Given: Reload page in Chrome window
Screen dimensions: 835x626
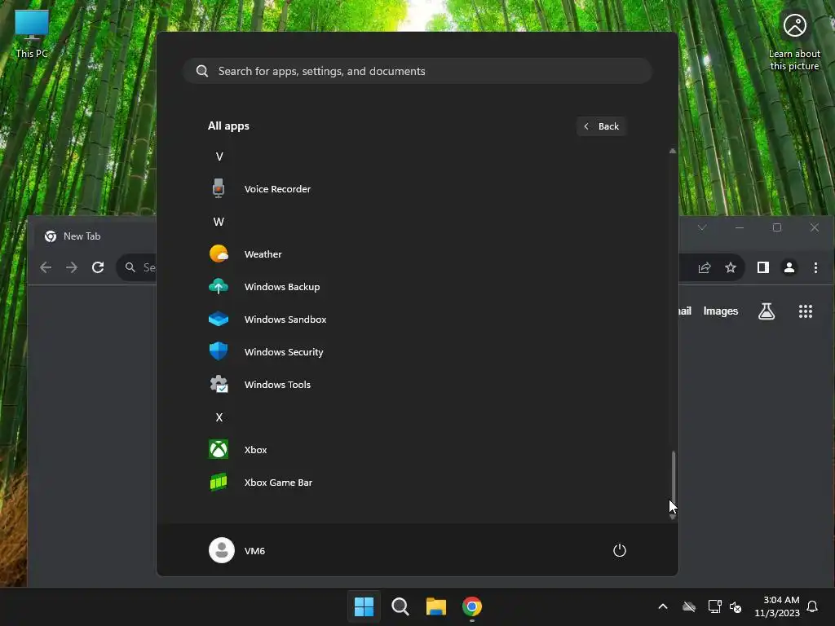Looking at the screenshot, I should coord(98,267).
